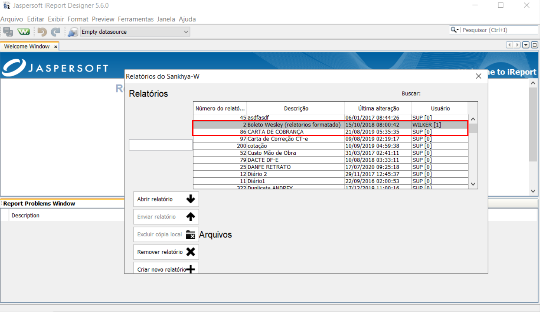Image resolution: width=540 pixels, height=312 pixels.
Task: Select the DACTE DF-E row
Action: pos(331,160)
